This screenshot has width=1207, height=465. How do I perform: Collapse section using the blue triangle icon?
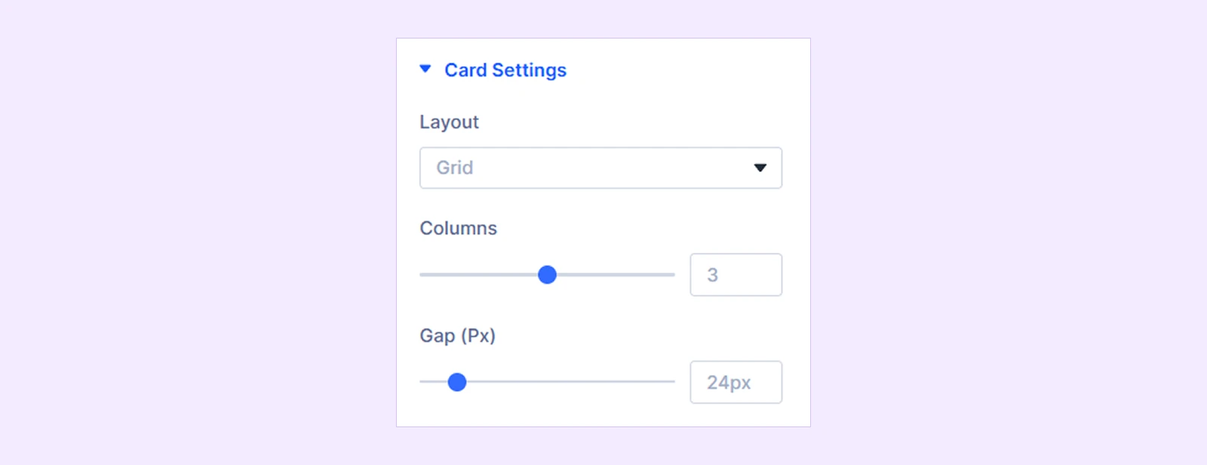(x=425, y=69)
